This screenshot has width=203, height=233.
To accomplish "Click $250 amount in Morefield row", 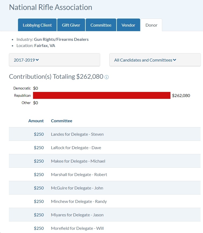I will pos(39,228).
